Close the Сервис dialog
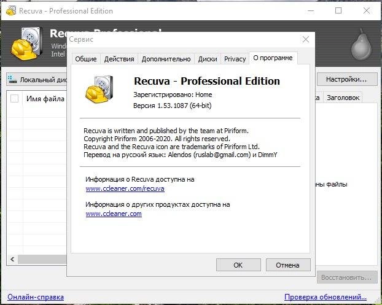Image resolution: width=382 pixels, height=305 pixels. 305,39
